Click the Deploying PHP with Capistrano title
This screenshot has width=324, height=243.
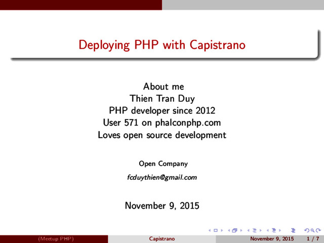point(162,45)
